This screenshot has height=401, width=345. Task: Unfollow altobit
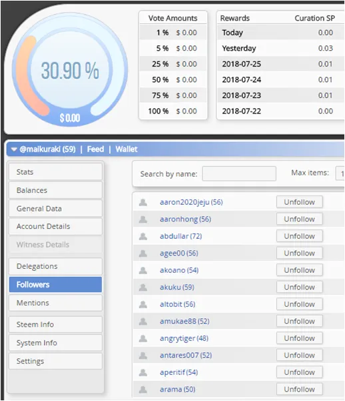point(299,304)
